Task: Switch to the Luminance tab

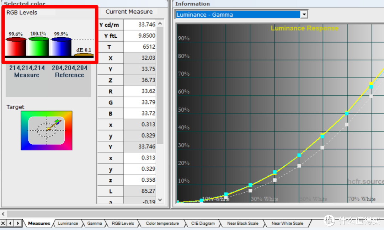Action: point(68,223)
